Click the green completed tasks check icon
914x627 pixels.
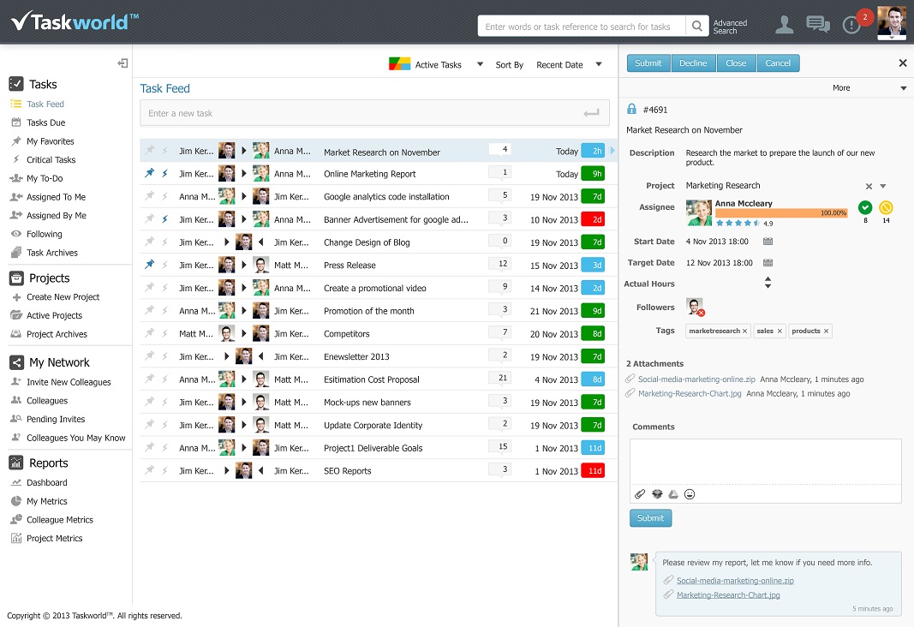coord(865,207)
